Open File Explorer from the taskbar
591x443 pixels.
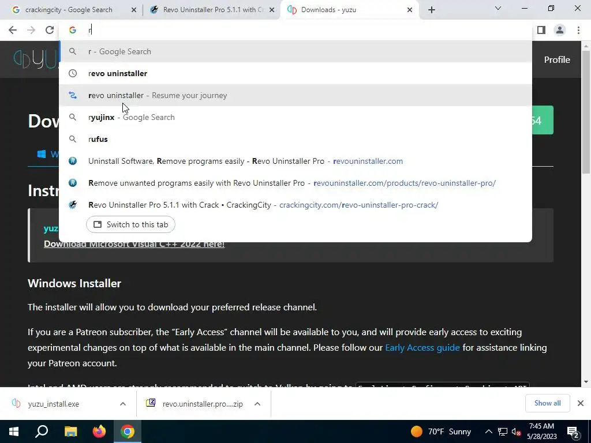(x=70, y=431)
